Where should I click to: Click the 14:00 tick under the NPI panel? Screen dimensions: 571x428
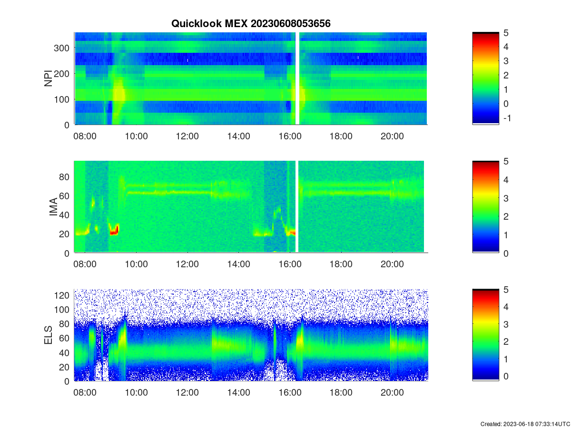(238, 136)
